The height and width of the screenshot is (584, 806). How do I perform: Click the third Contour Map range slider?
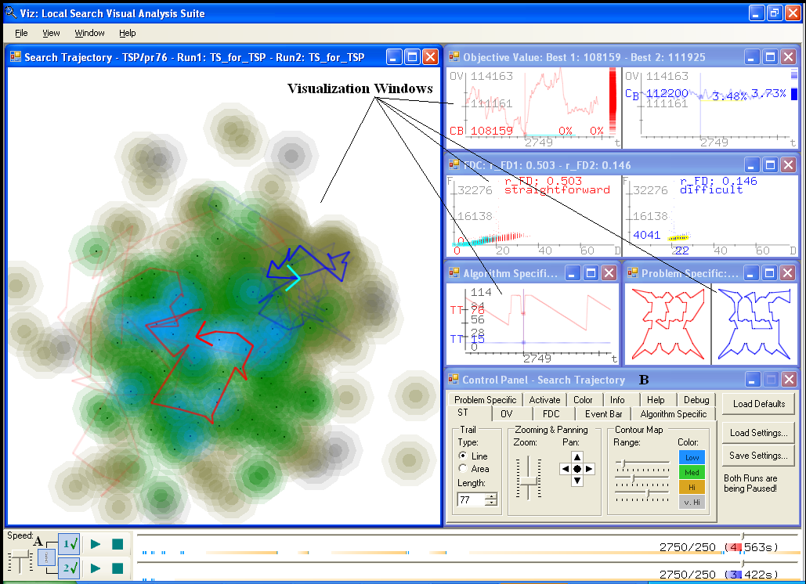coord(642,494)
